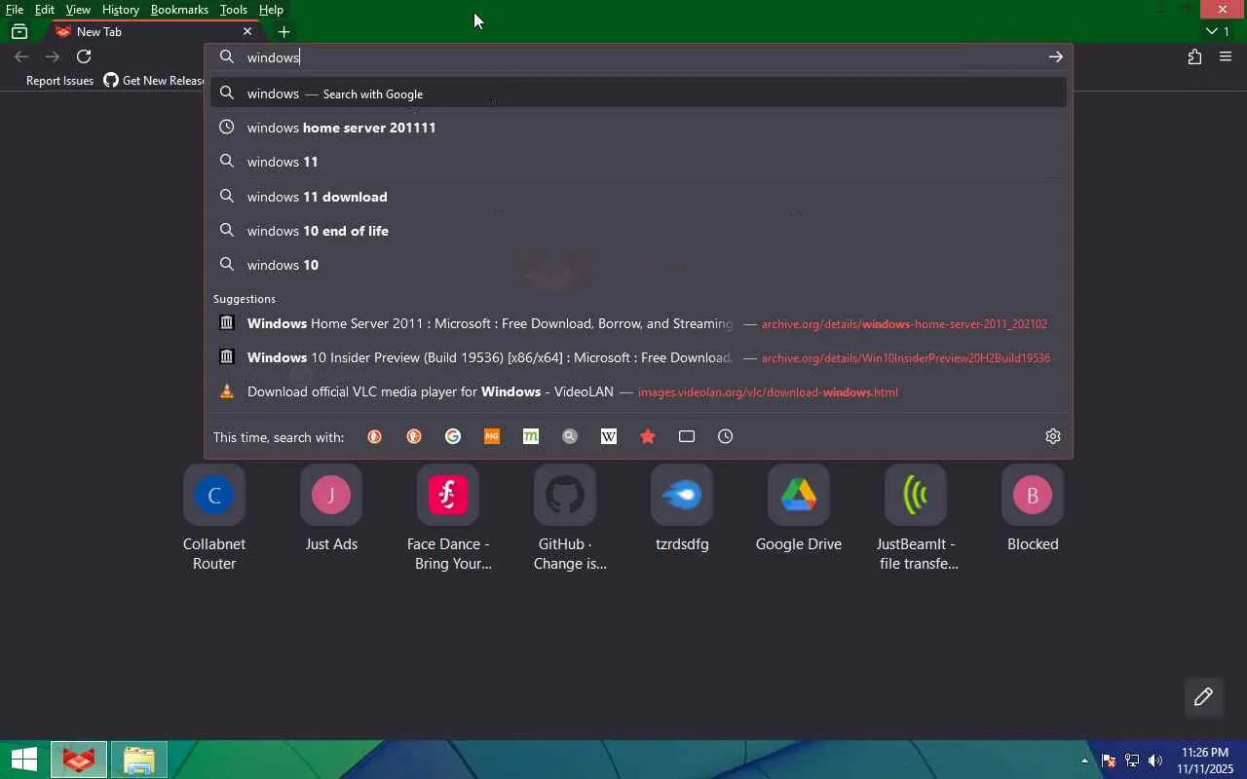This screenshot has width=1247, height=779.
Task: Search open Tabs using the rectangle icon
Action: [x=687, y=436]
